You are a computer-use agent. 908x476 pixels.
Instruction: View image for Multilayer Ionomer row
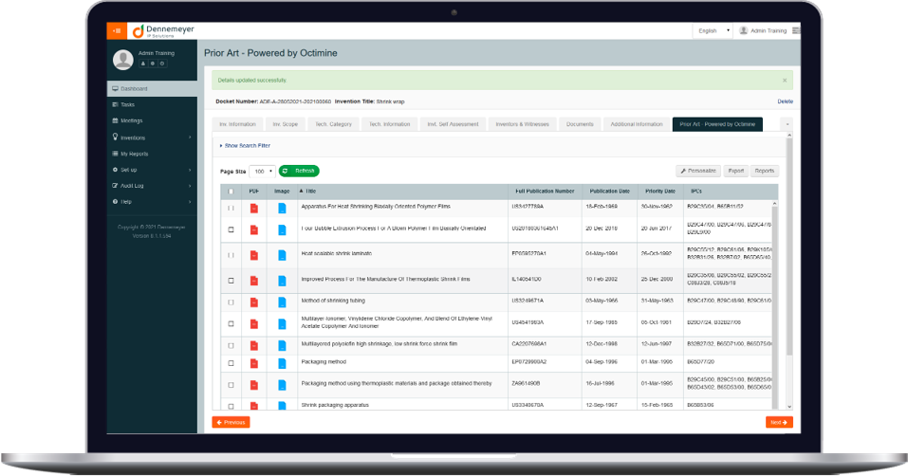[x=282, y=324]
